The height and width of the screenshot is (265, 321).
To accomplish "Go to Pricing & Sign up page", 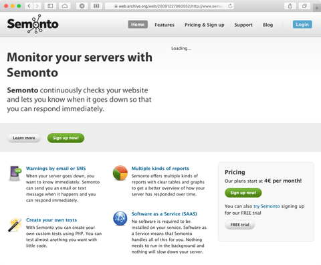I will [x=205, y=25].
